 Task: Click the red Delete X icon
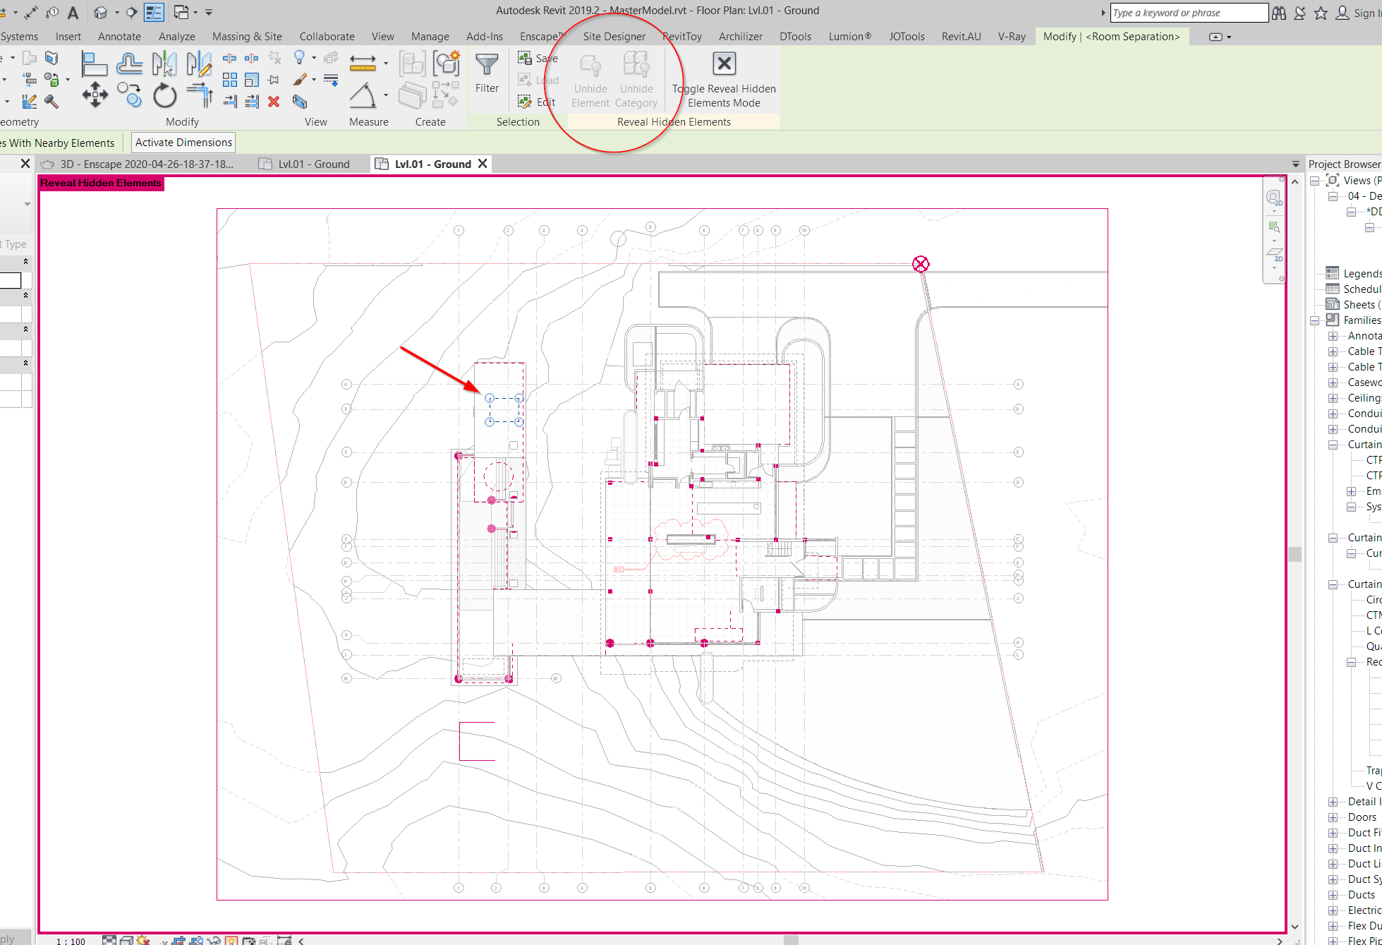point(274,102)
